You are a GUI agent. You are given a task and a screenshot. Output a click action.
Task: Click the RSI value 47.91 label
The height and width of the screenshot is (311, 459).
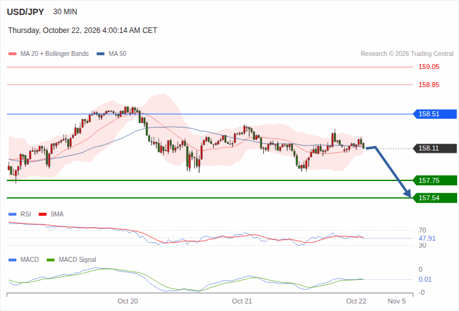click(427, 238)
